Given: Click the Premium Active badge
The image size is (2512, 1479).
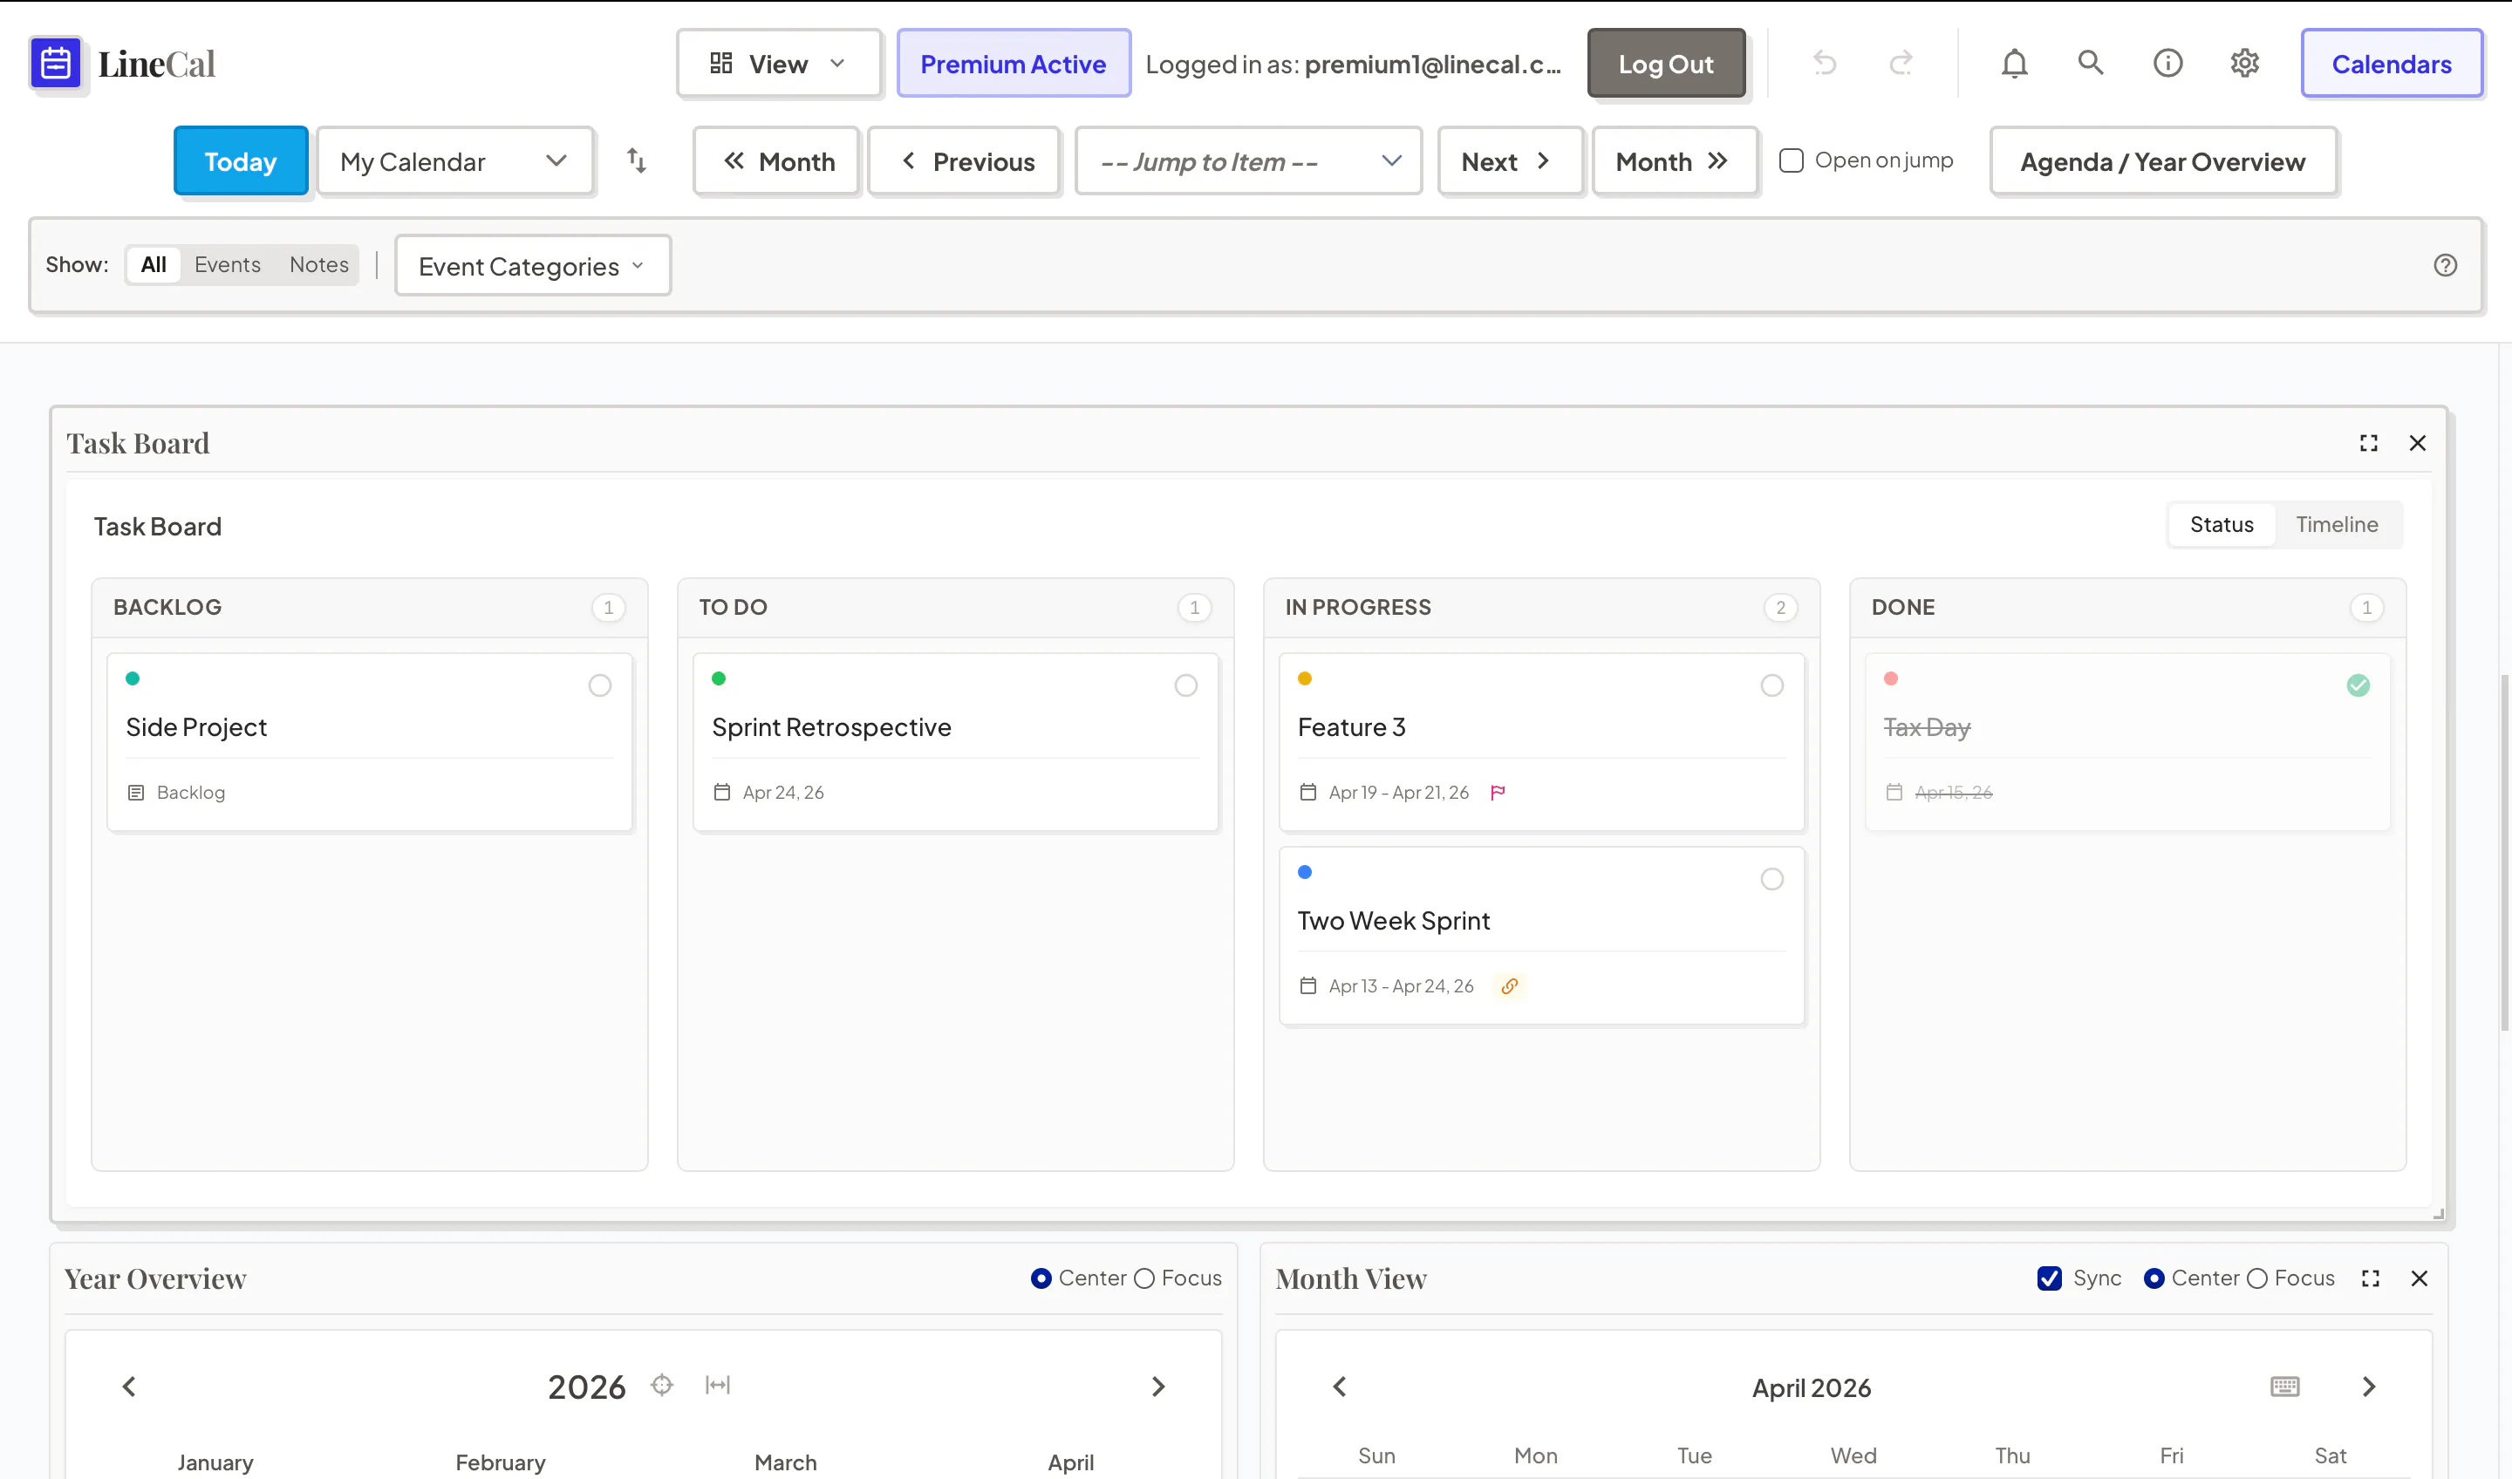Looking at the screenshot, I should pyautogui.click(x=1013, y=64).
